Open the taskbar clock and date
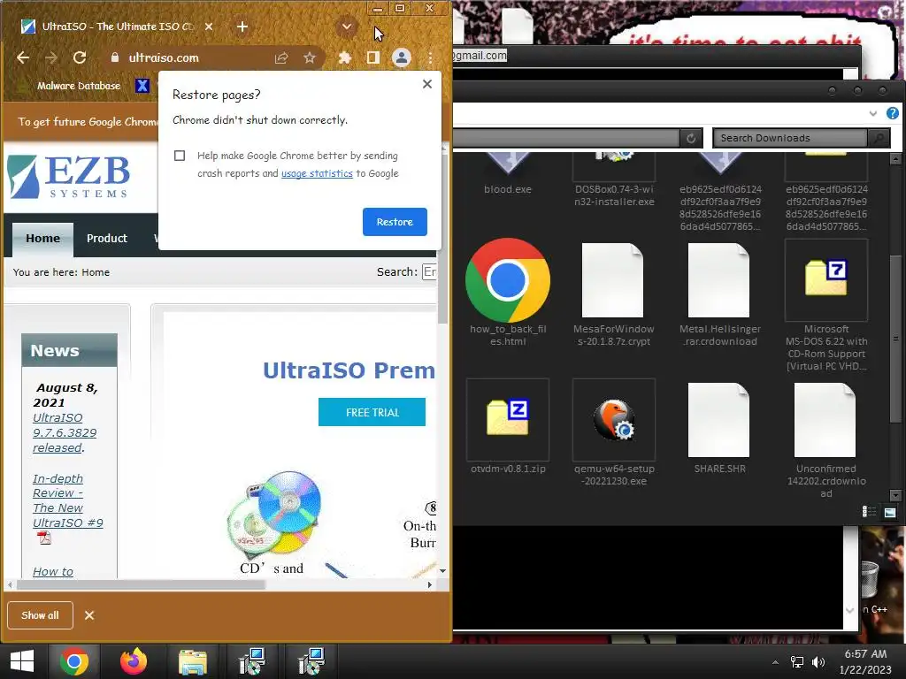The image size is (906, 679). [865, 661]
